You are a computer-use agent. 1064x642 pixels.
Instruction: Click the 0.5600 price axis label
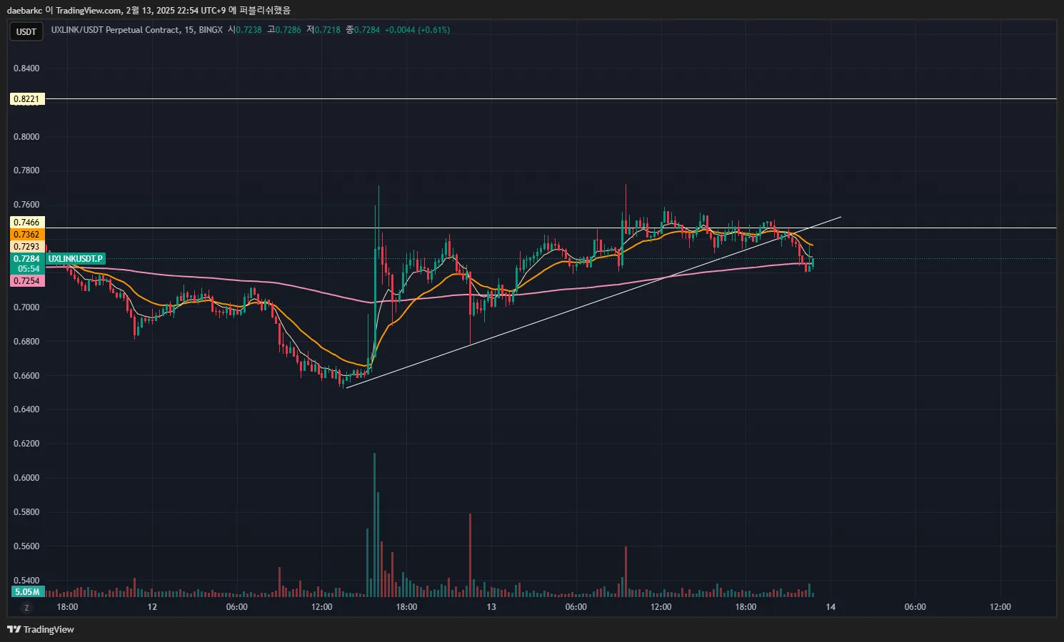[x=26, y=546]
